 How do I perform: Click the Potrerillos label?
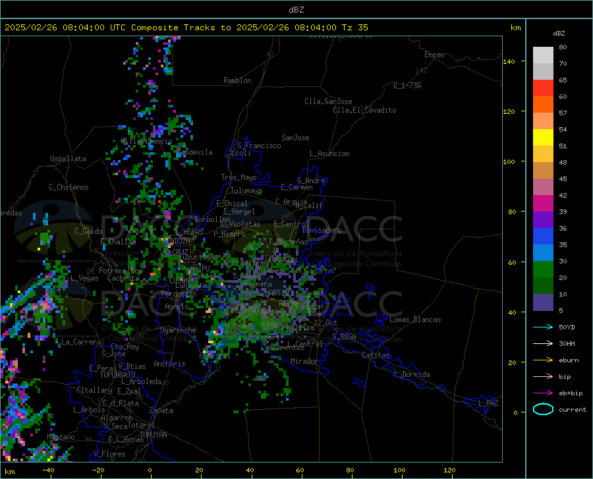click(x=121, y=271)
